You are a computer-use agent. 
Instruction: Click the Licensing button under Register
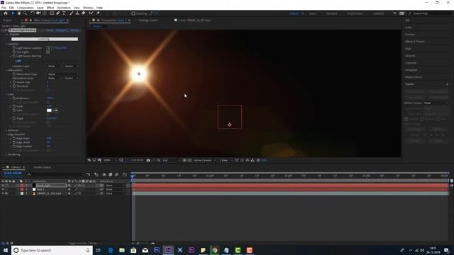[x=45, y=39]
